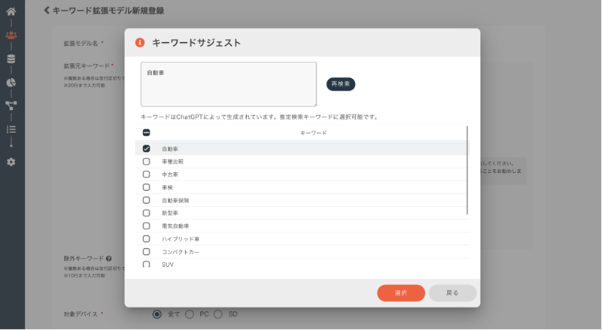This screenshot has width=602, height=330.
Task: Check the 電気自動車 keyword checkbox
Action: tap(146, 226)
